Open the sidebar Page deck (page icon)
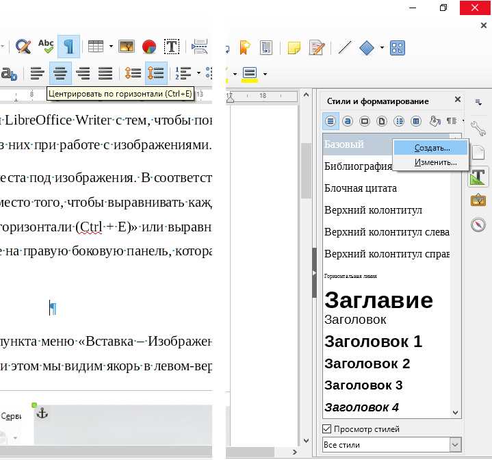The height and width of the screenshot is (460, 492). (x=478, y=153)
